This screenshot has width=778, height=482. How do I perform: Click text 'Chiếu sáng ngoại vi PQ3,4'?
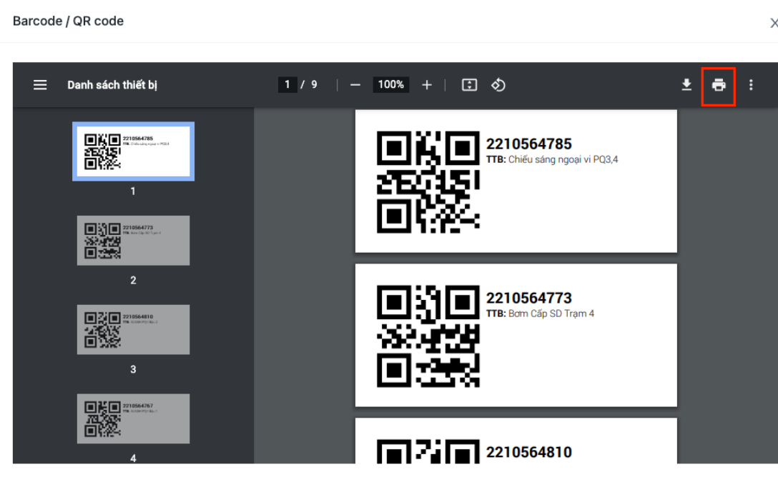(563, 159)
